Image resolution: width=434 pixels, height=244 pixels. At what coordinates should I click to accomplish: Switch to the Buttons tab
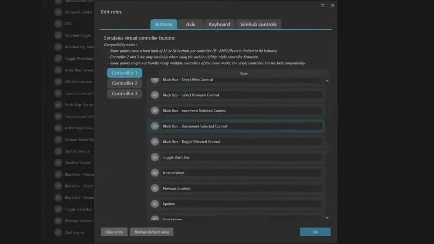point(164,24)
